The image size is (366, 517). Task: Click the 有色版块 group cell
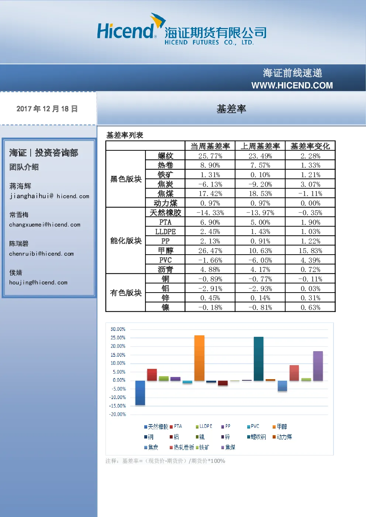[x=126, y=293]
